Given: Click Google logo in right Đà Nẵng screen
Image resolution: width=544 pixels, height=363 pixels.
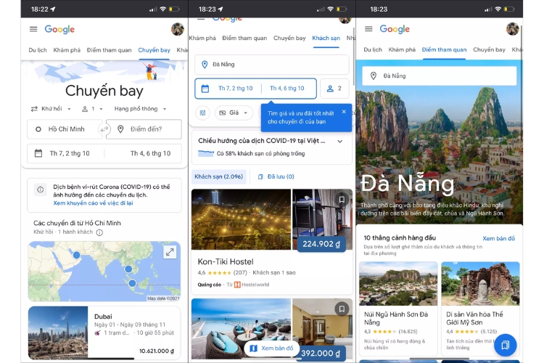Looking at the screenshot, I should pos(395,29).
